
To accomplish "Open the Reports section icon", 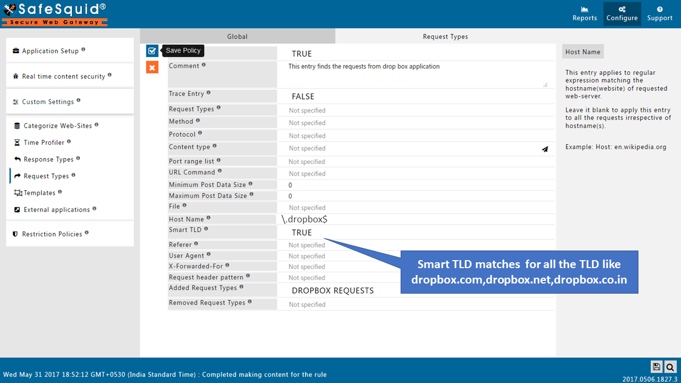I will [x=584, y=13].
